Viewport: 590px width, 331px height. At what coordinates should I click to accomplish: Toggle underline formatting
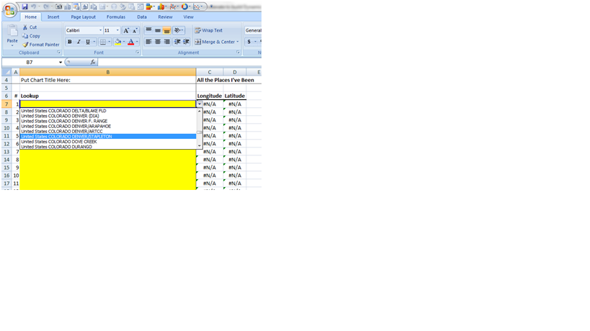tap(88, 42)
